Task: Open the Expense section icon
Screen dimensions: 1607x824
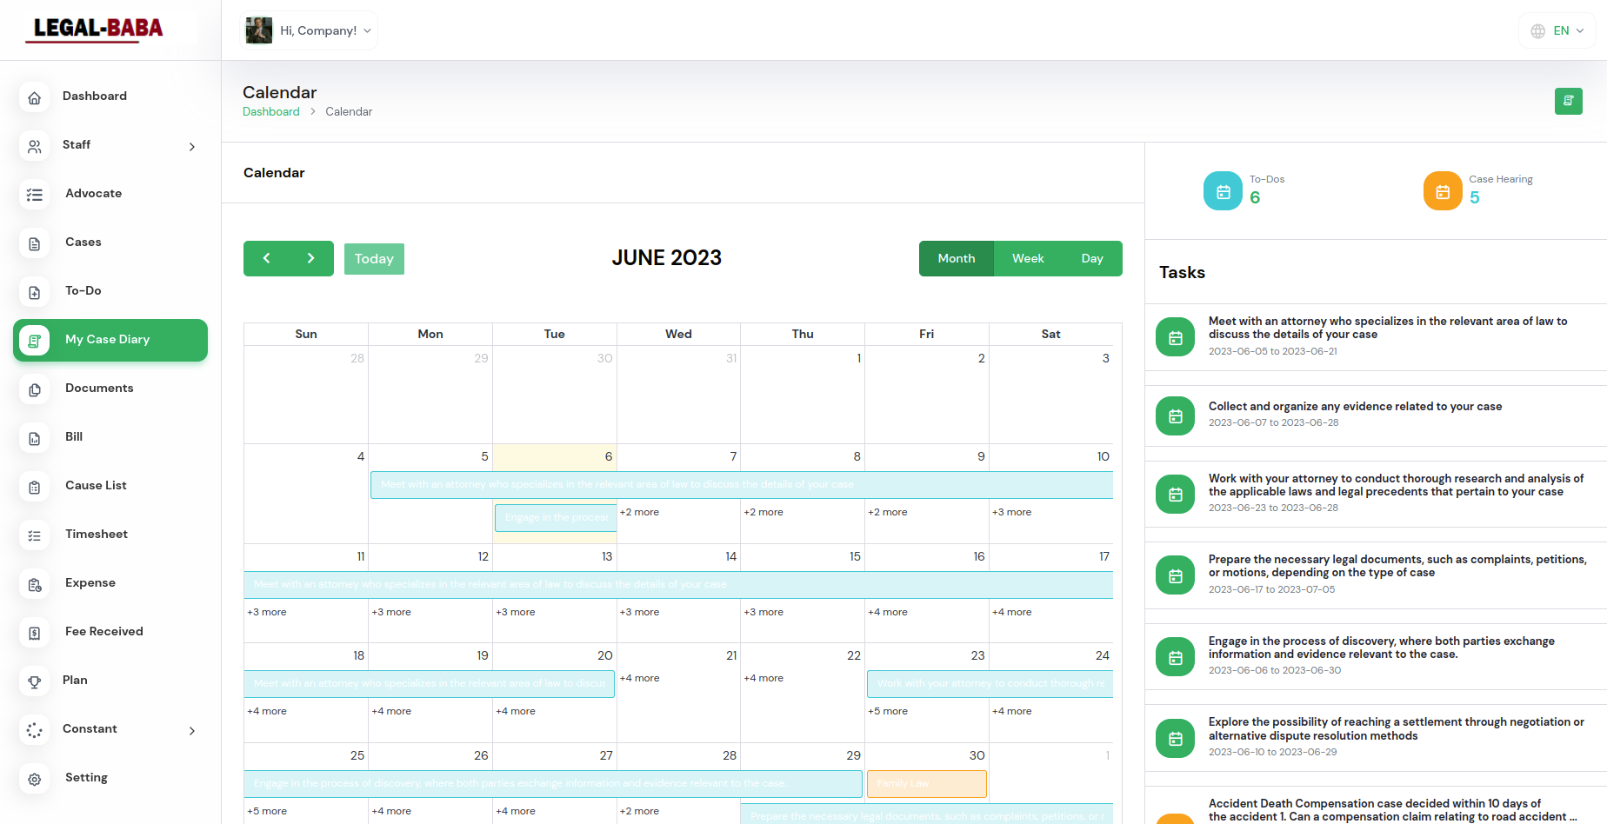Action: point(34,584)
